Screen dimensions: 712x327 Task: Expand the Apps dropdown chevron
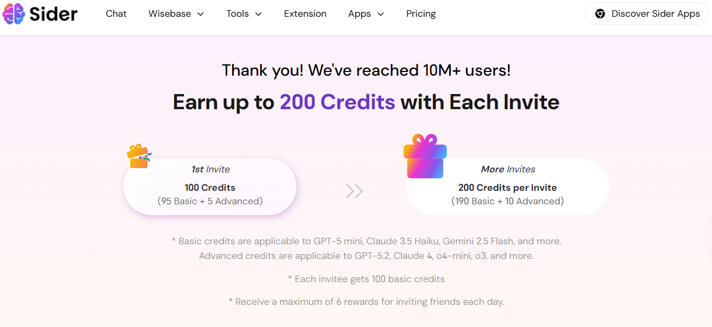[x=380, y=15]
